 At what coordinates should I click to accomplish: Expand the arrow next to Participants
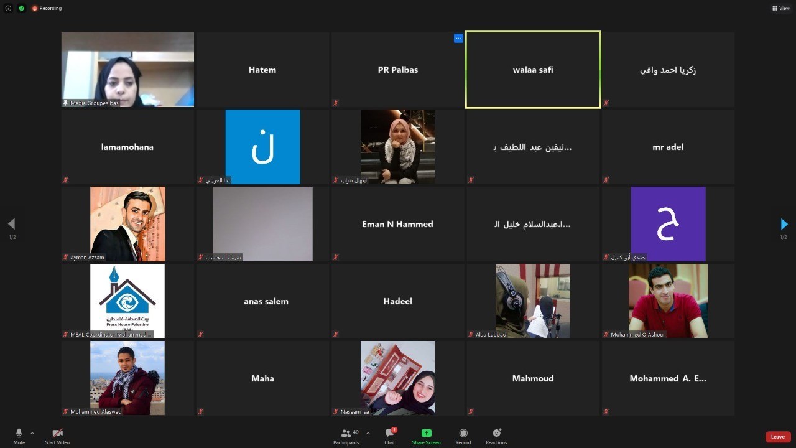click(x=368, y=433)
